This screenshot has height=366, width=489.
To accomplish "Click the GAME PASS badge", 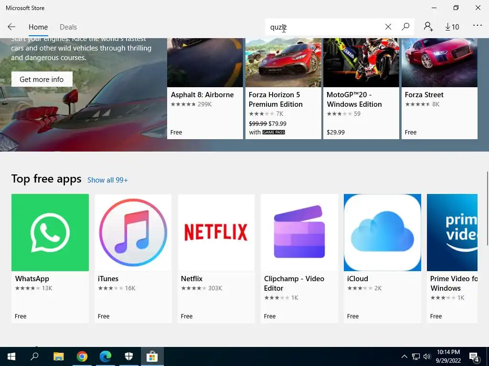I will [274, 132].
